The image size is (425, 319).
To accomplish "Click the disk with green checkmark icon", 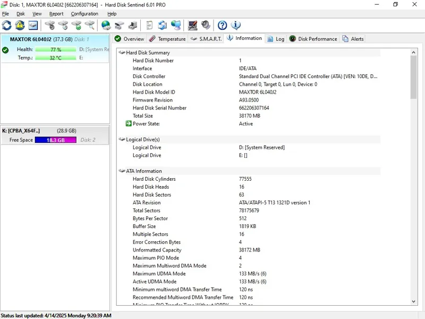I will [x=76, y=26].
